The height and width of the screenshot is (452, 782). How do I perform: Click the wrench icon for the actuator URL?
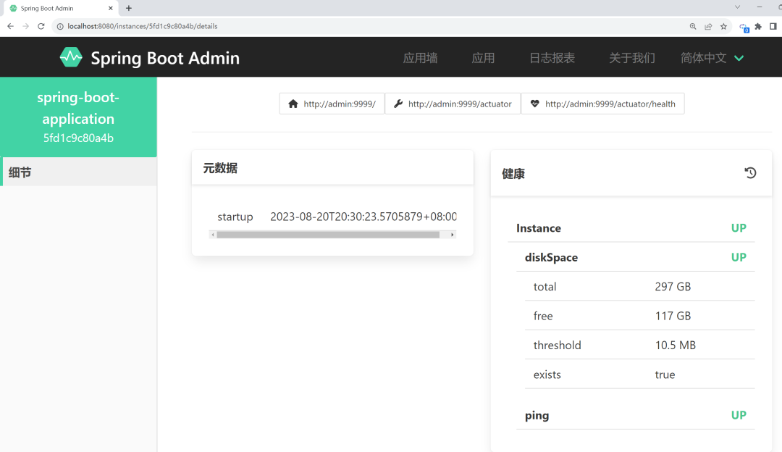pyautogui.click(x=398, y=104)
